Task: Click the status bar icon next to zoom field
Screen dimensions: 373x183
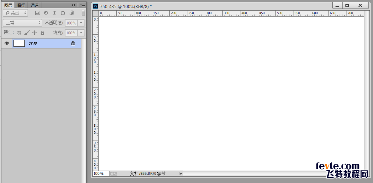Action: click(113, 174)
